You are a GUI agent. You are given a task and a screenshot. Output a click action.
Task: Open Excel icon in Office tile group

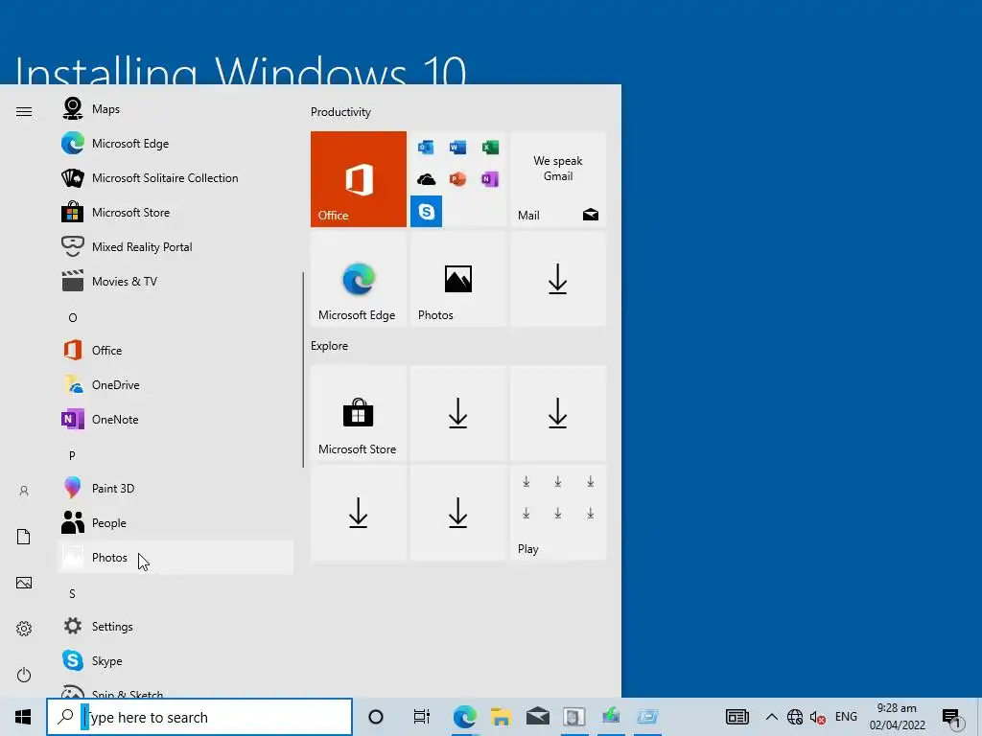pos(490,147)
